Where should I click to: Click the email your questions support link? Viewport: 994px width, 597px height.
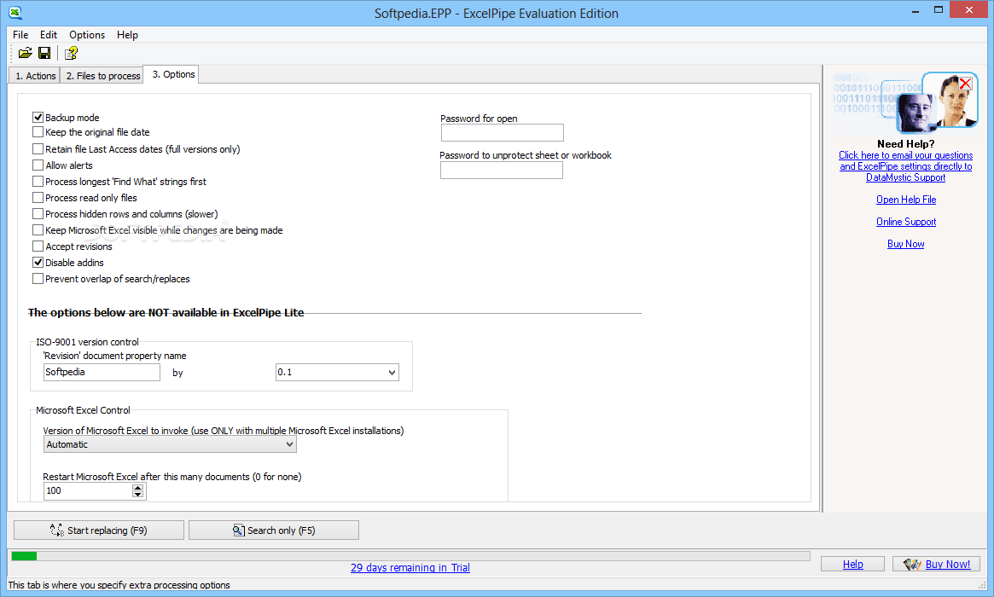pyautogui.click(x=906, y=166)
